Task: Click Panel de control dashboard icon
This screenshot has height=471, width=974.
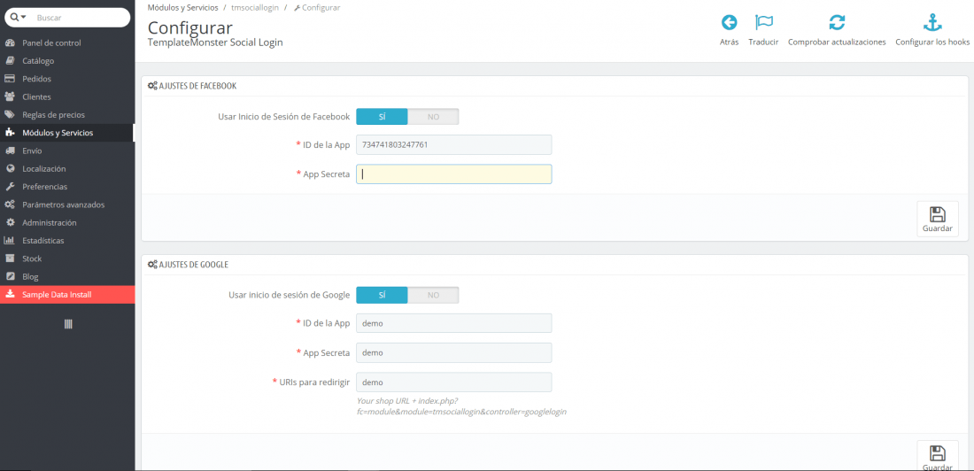Action: click(10, 42)
